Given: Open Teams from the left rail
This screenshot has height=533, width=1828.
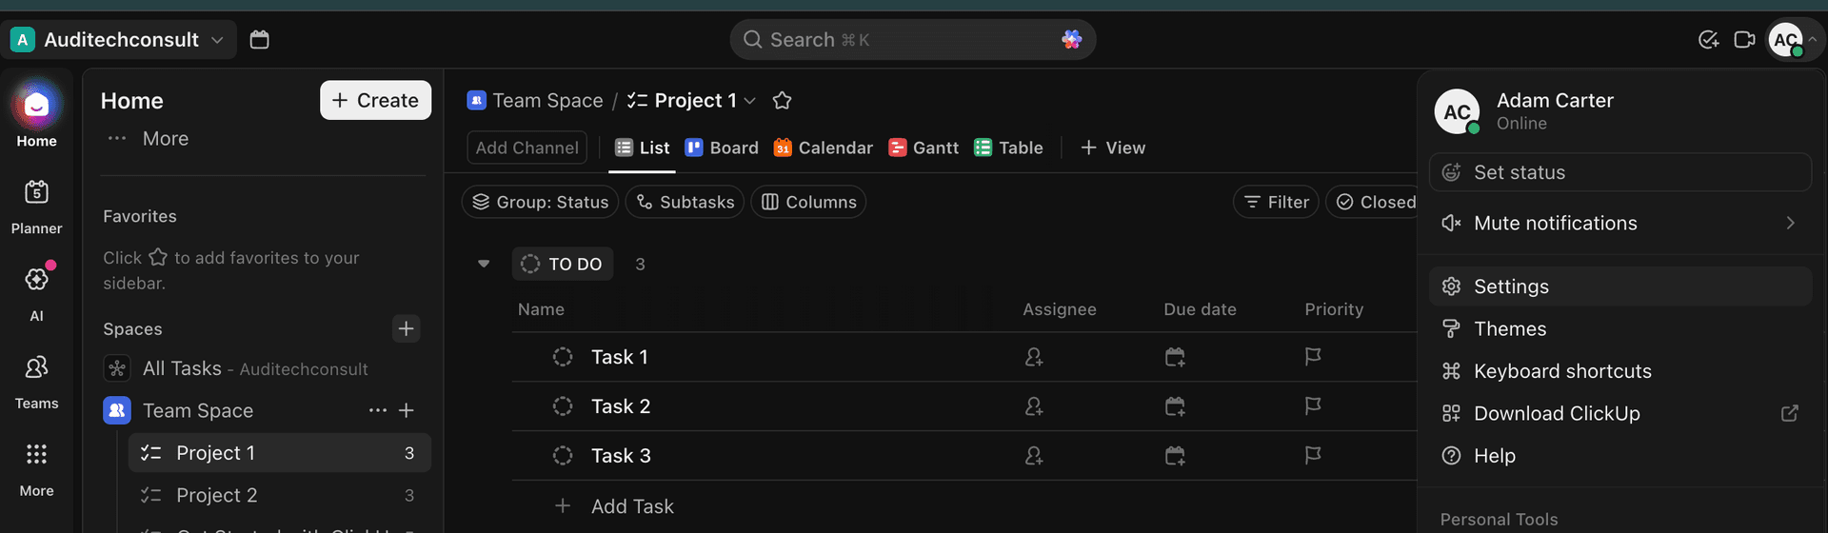Looking at the screenshot, I should (36, 382).
